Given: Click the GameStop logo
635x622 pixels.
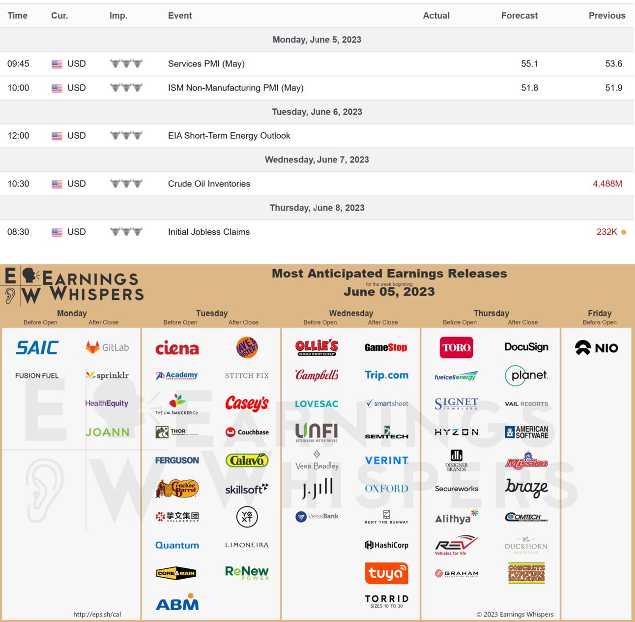Looking at the screenshot, I should pos(386,347).
